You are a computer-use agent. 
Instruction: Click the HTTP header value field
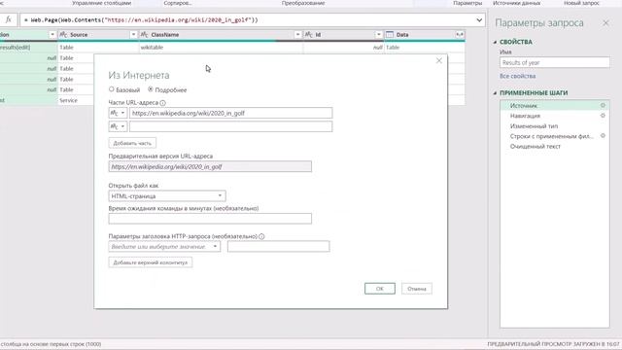click(x=279, y=246)
